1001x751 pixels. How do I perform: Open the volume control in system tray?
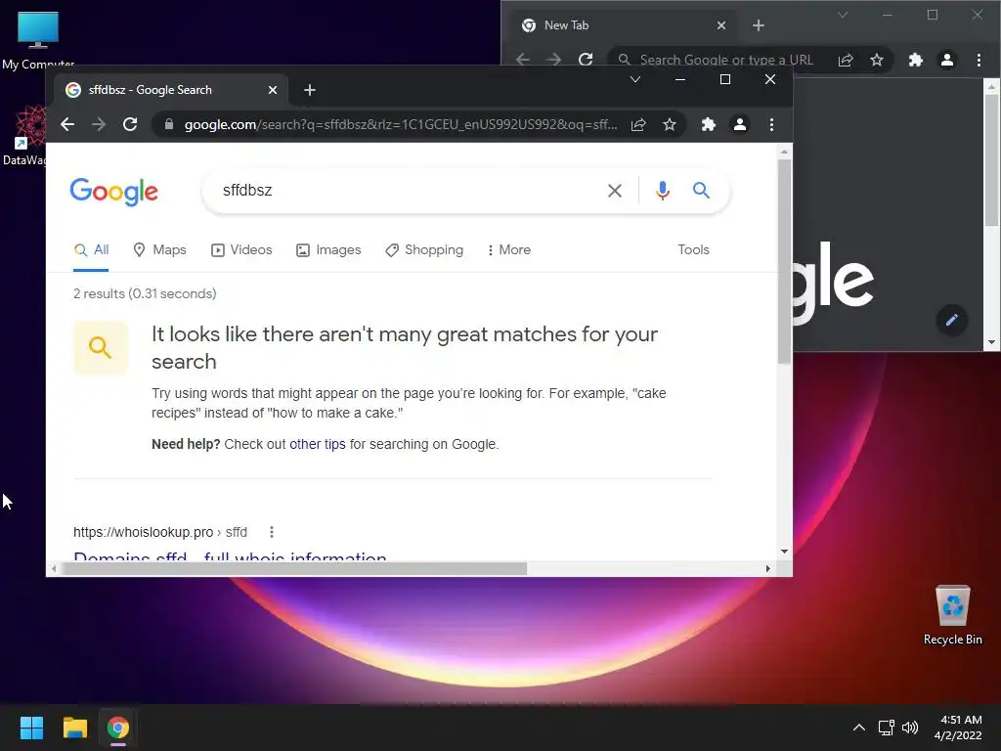[910, 728]
